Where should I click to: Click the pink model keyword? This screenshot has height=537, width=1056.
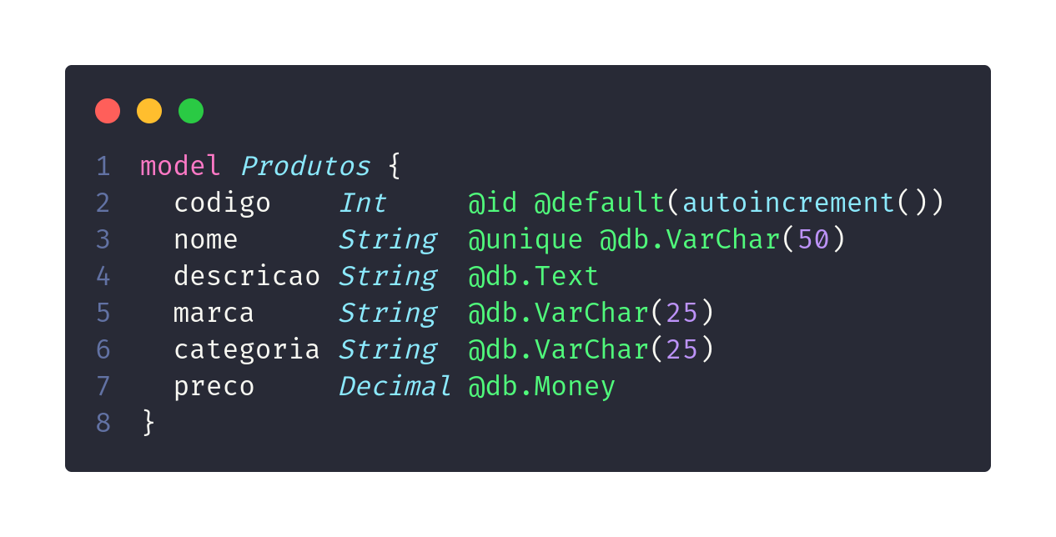click(x=180, y=166)
